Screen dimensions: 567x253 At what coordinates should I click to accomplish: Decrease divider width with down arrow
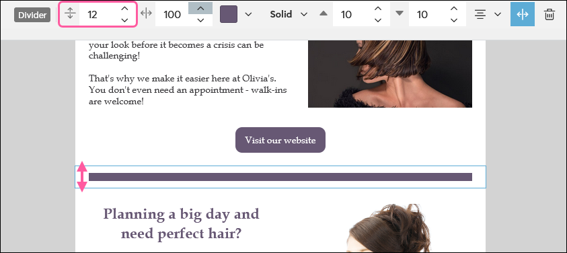point(200,20)
